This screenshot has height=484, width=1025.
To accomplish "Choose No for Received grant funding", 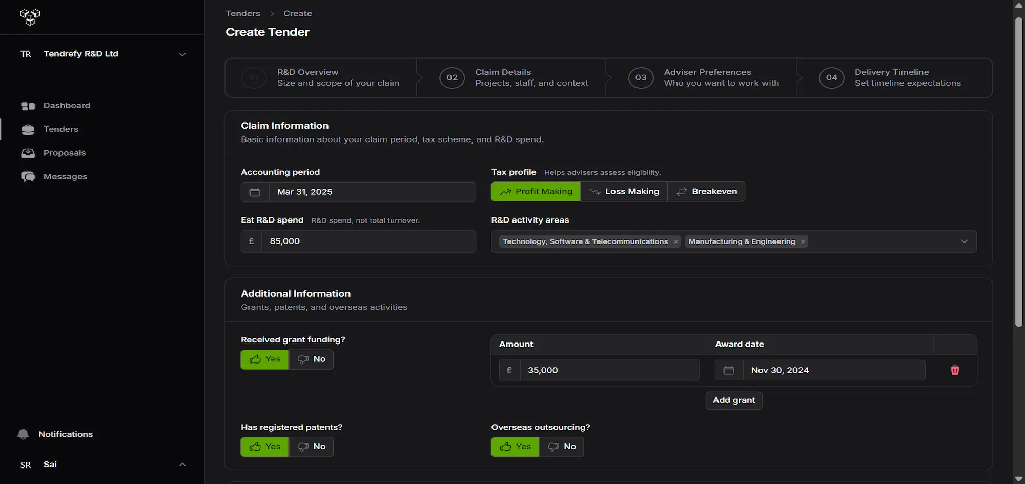I will [x=311, y=359].
